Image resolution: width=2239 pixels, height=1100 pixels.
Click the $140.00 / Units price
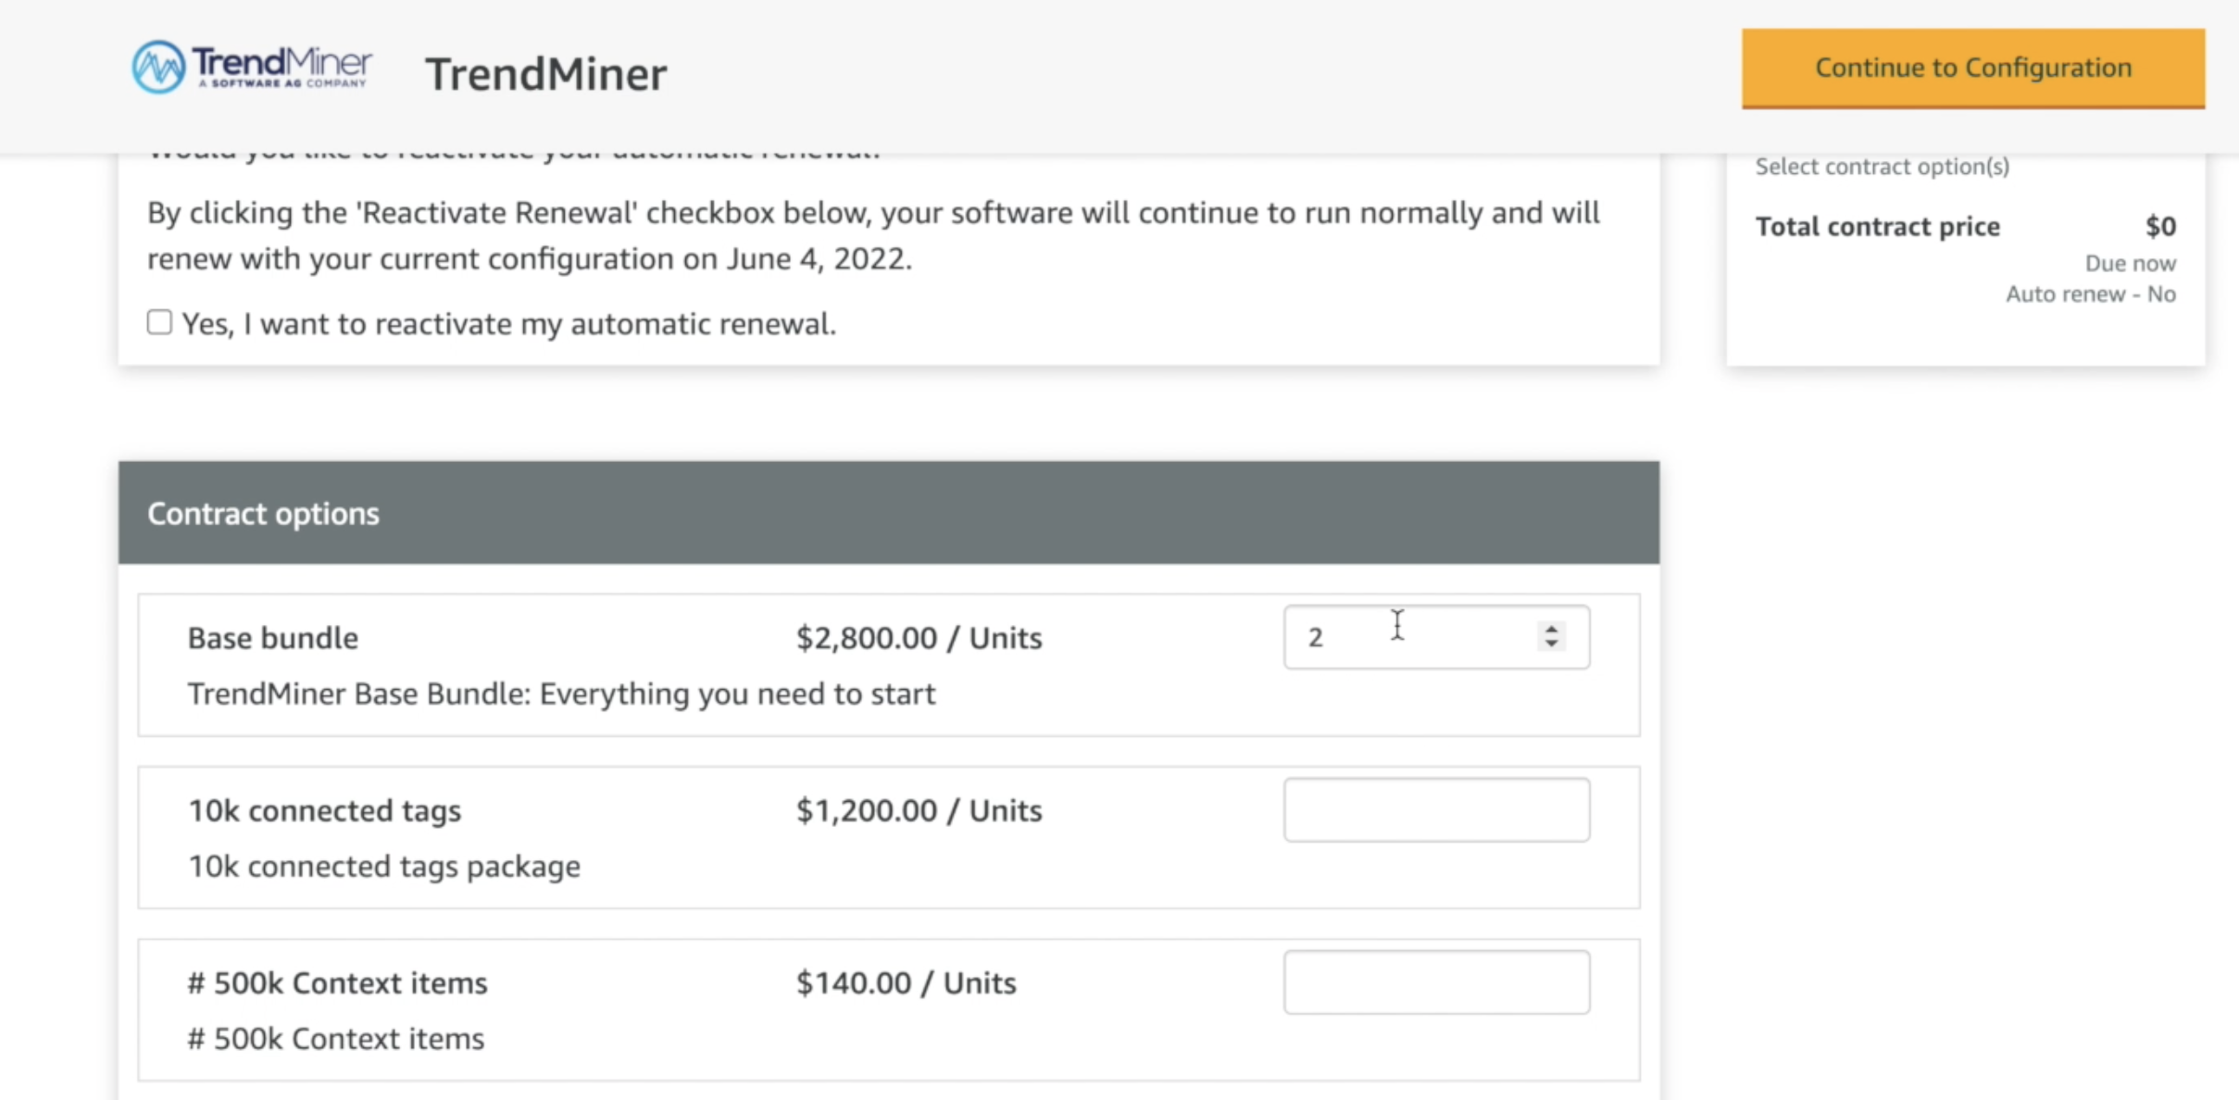(907, 982)
